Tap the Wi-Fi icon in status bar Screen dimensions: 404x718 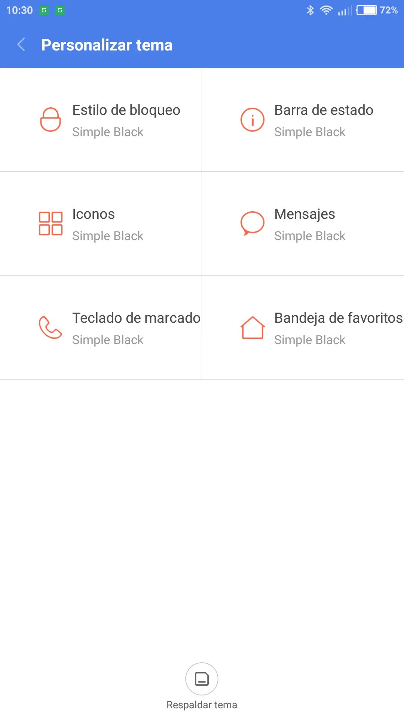click(x=326, y=10)
